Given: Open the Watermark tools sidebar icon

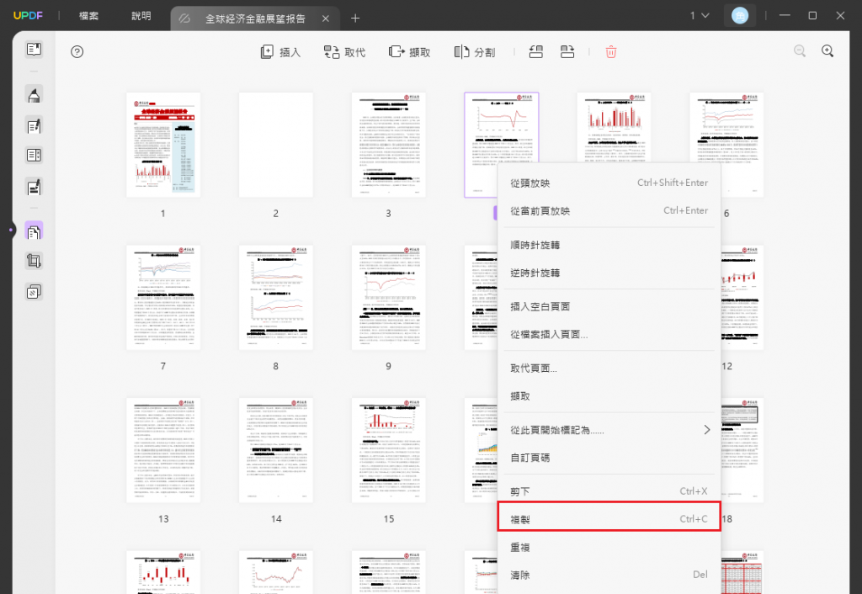Looking at the screenshot, I should click(x=34, y=292).
